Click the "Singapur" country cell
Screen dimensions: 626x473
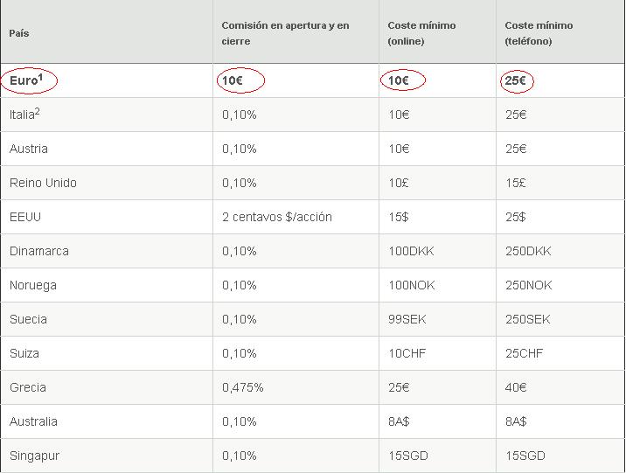(34, 456)
